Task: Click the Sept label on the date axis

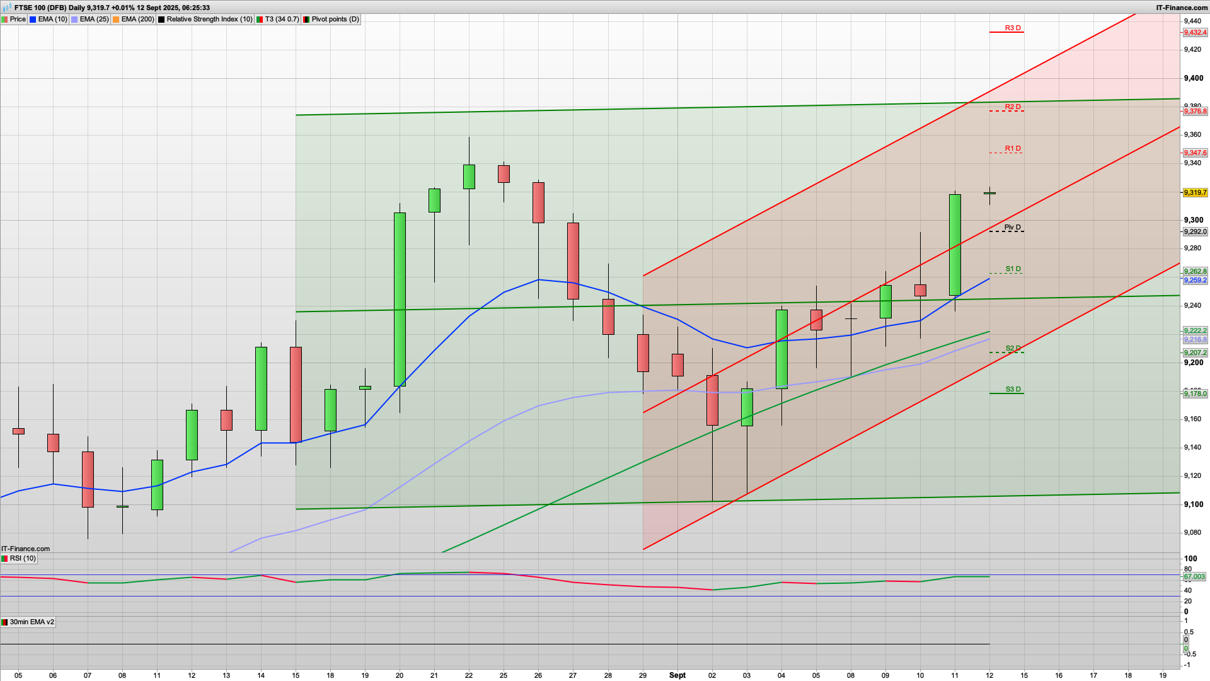Action: 677,675
